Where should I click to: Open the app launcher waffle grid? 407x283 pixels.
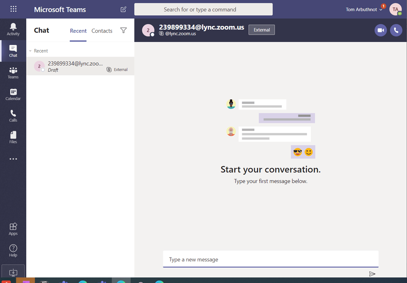click(x=13, y=9)
